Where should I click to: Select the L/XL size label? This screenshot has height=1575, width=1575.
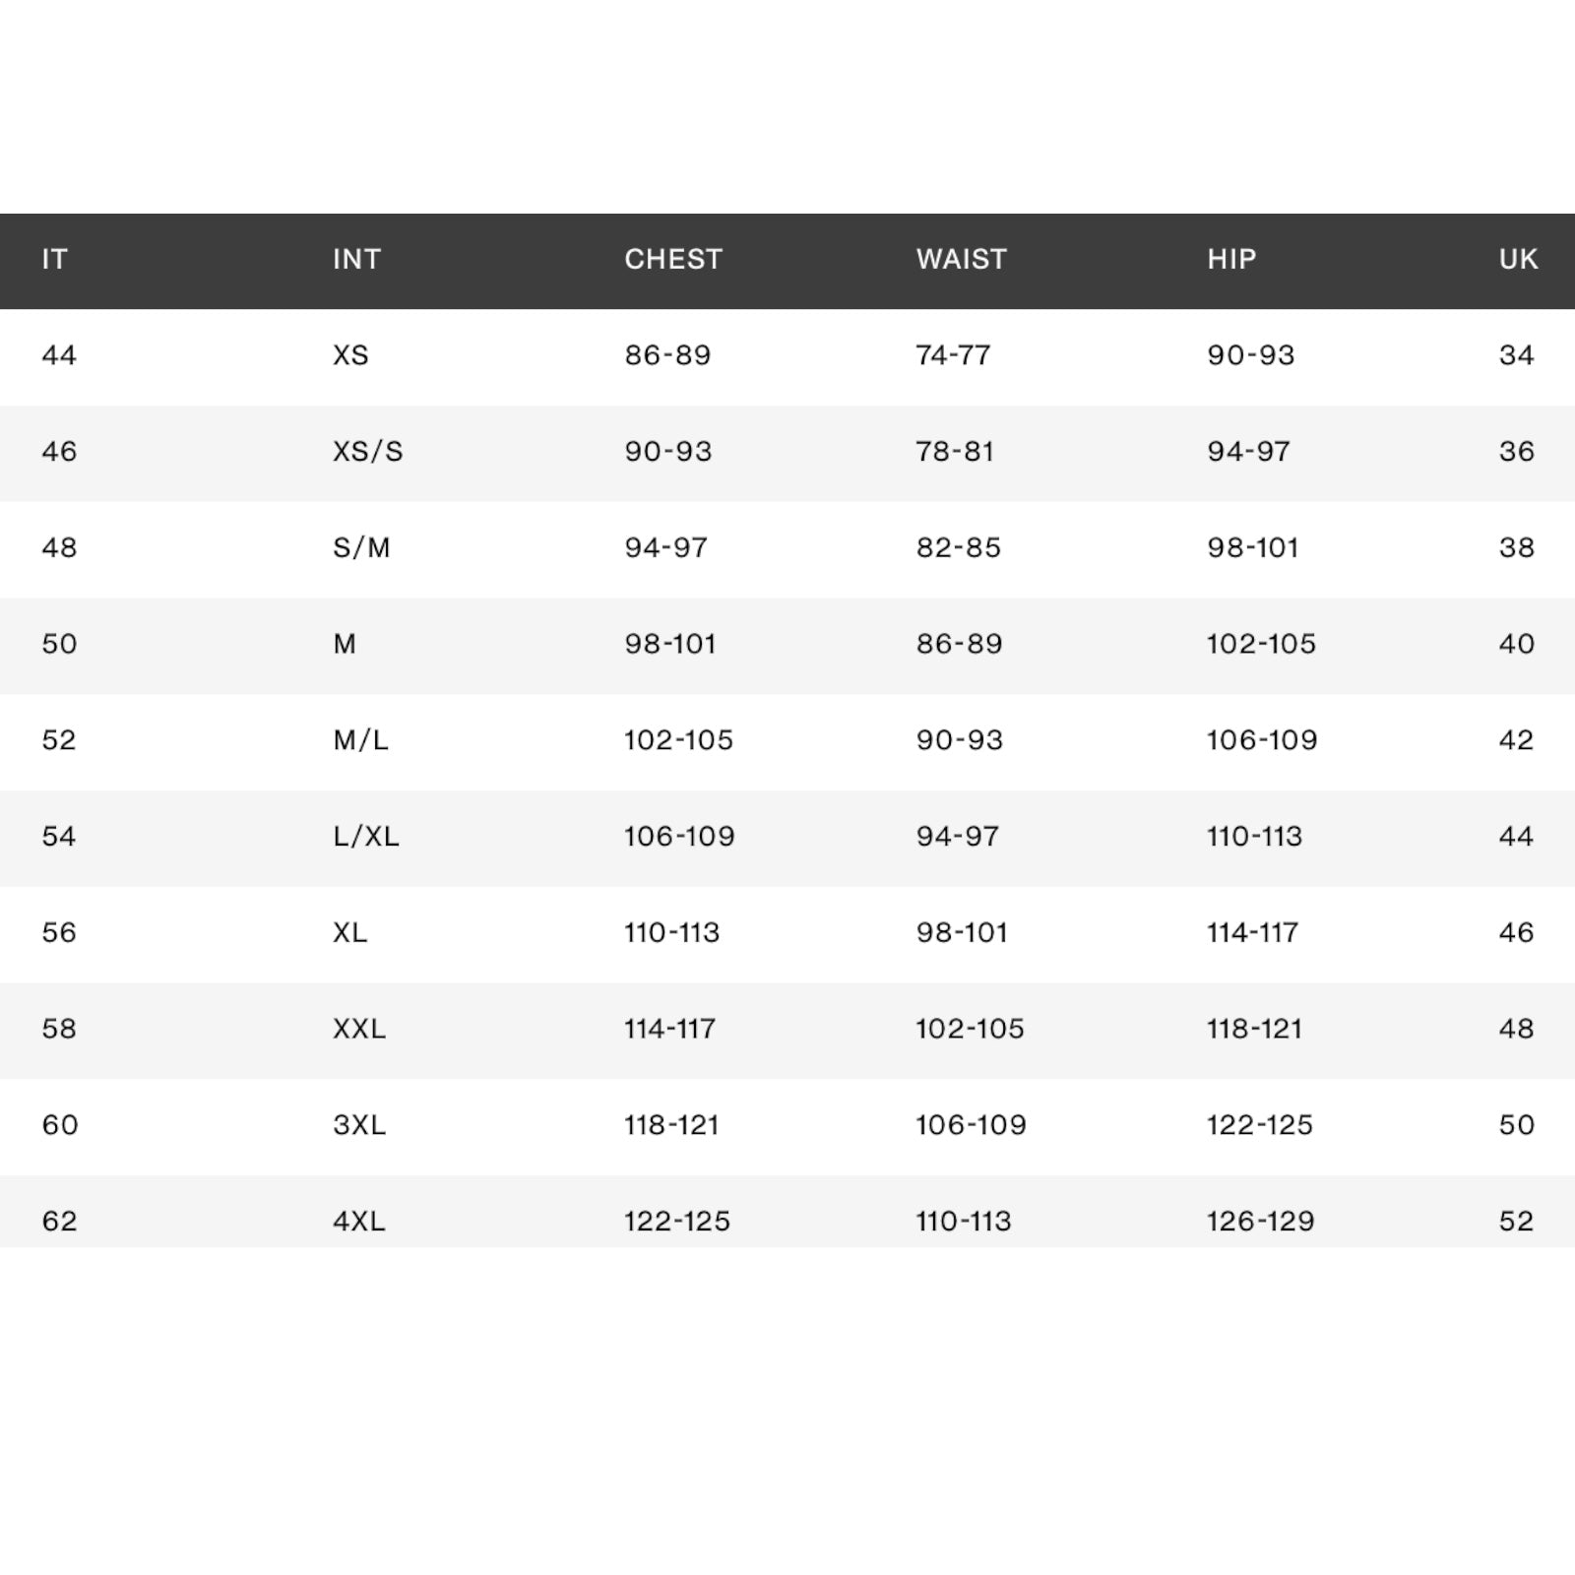click(365, 837)
